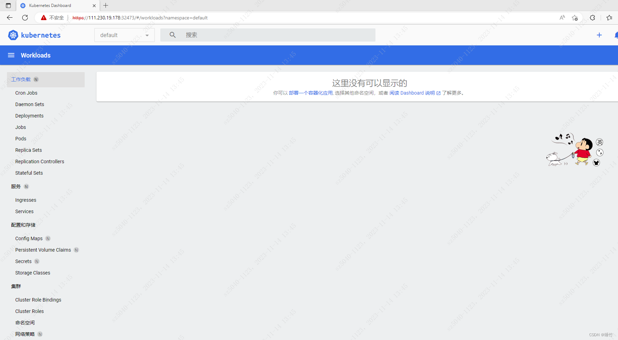The image size is (618, 340).
Task: Select 集群 section heading
Action: coord(16,286)
